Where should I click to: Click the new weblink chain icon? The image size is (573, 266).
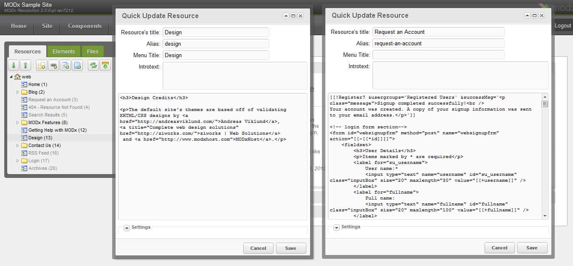pos(54,65)
